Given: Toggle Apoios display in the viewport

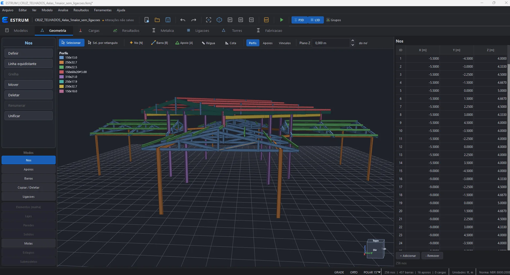Looking at the screenshot, I should [268, 43].
